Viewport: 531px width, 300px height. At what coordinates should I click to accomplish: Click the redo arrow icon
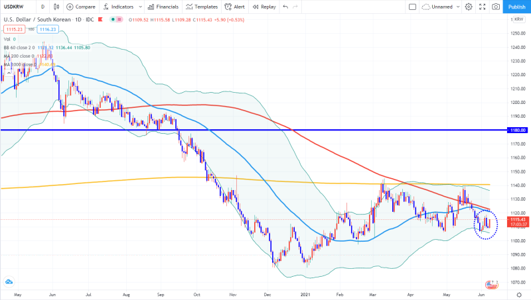pyautogui.click(x=295, y=7)
